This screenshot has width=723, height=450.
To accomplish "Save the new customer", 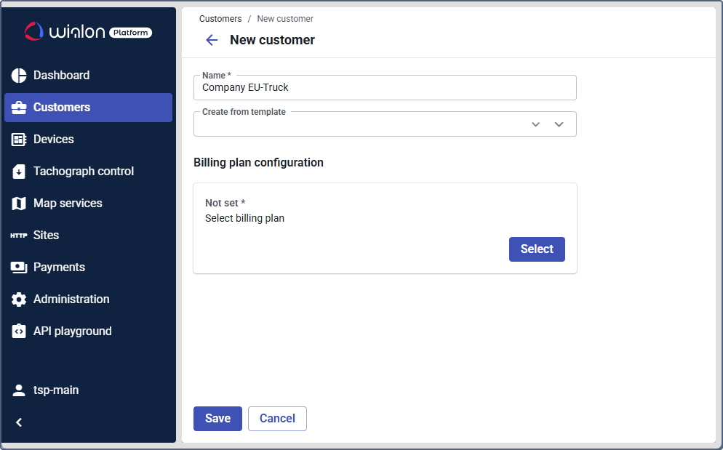I will [x=217, y=419].
